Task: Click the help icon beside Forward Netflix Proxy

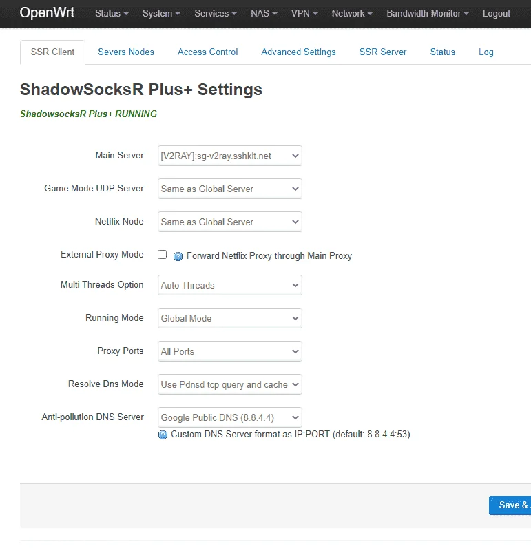Action: tap(178, 256)
